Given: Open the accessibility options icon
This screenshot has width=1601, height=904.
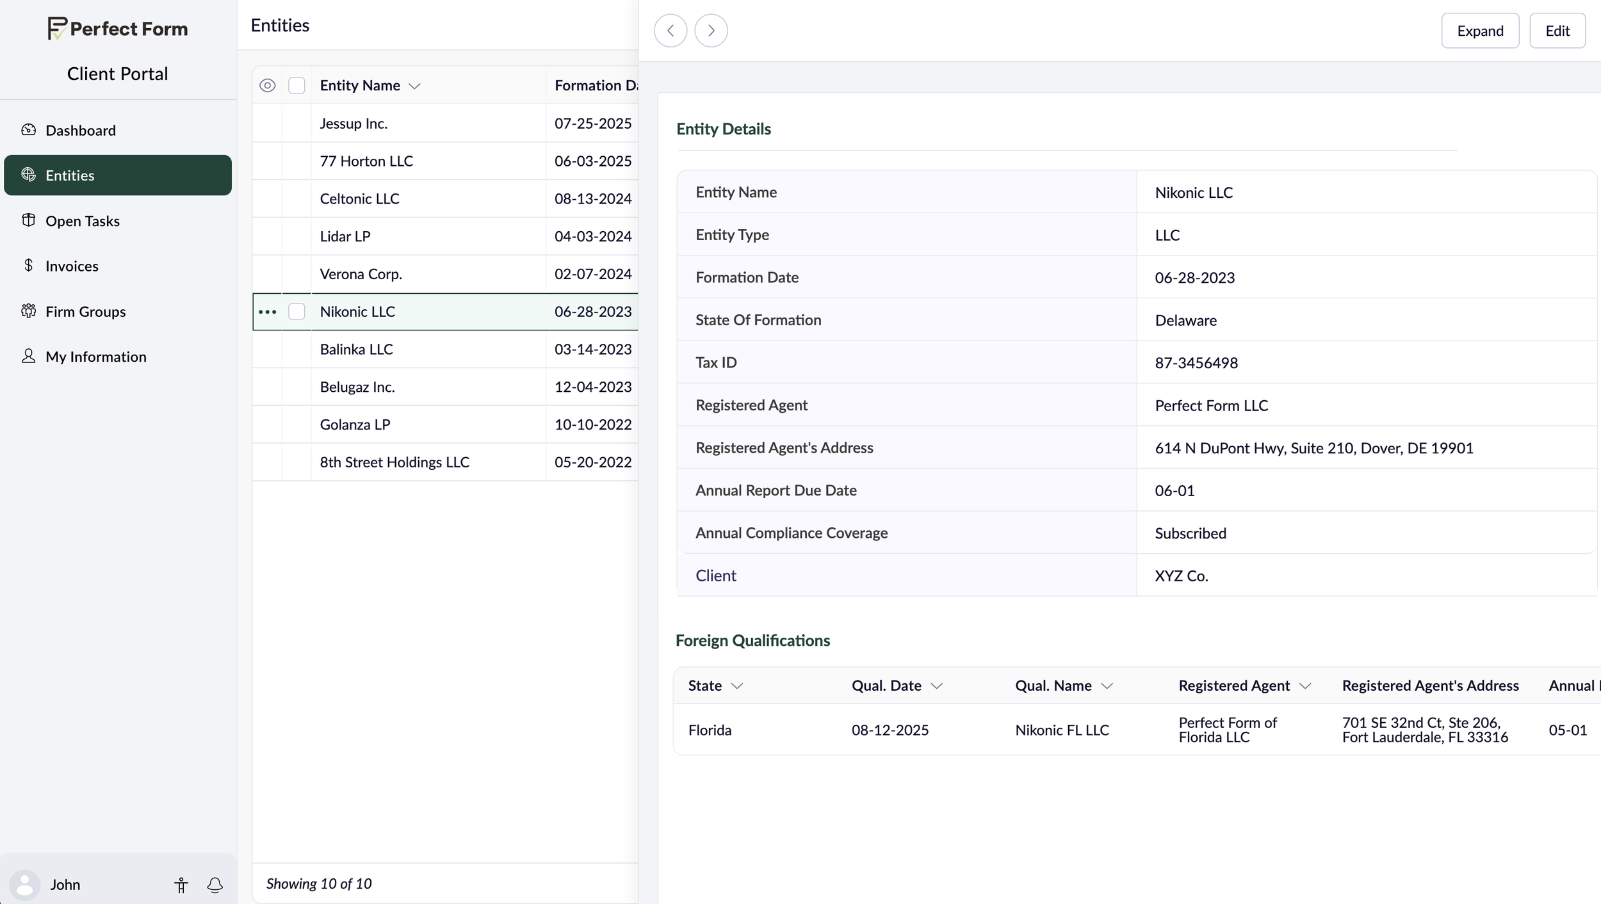Looking at the screenshot, I should 181,885.
